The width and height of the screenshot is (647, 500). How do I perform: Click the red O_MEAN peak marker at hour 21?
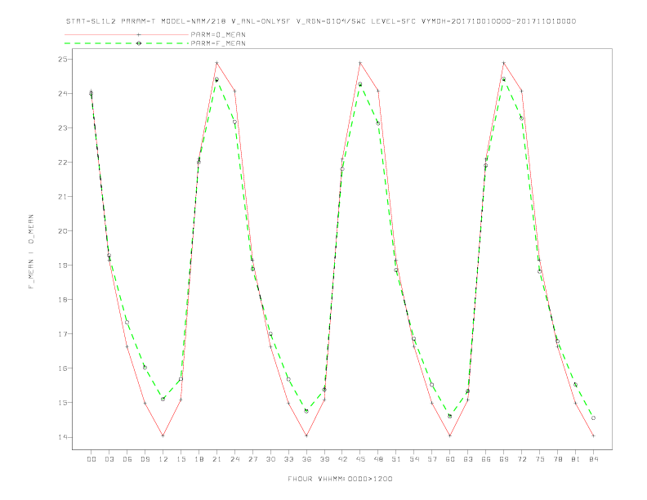(216, 63)
